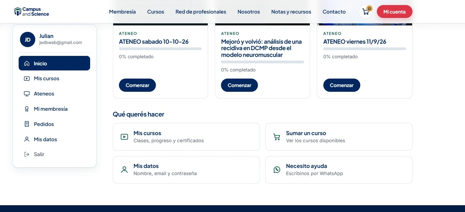Click Clases, progreso y certificados text

coord(169,141)
